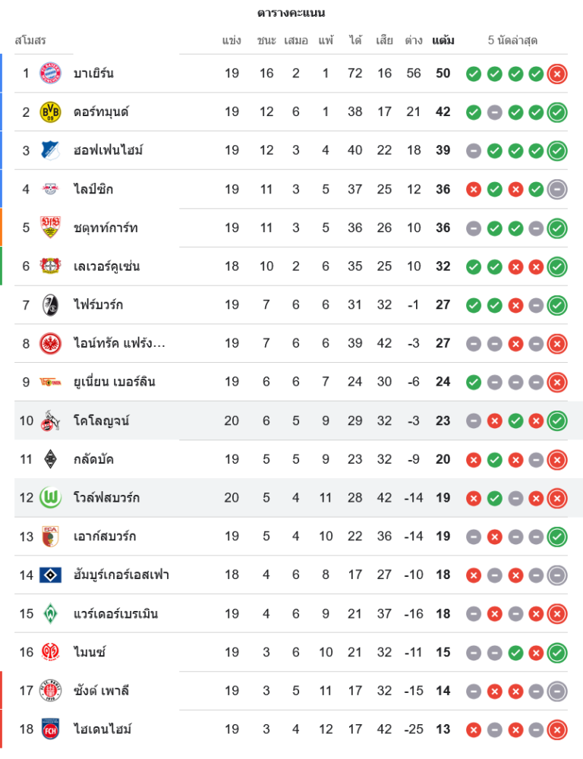Image resolution: width=583 pixels, height=759 pixels.
Task: Click the Borussia Dortmund BVB logo
Action: click(x=51, y=112)
